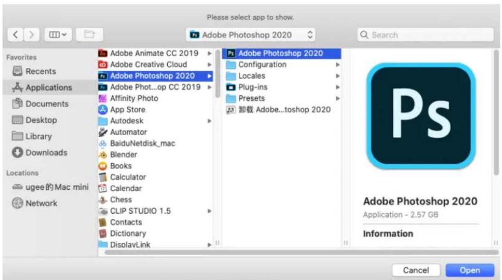The height and width of the screenshot is (280, 502).
Task: Click the Chess app icon
Action: click(103, 200)
